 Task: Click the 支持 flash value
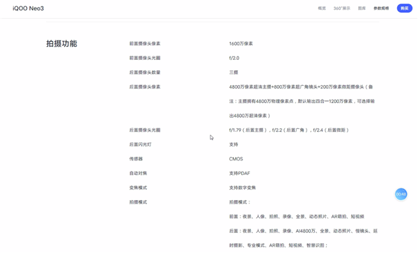click(x=233, y=144)
